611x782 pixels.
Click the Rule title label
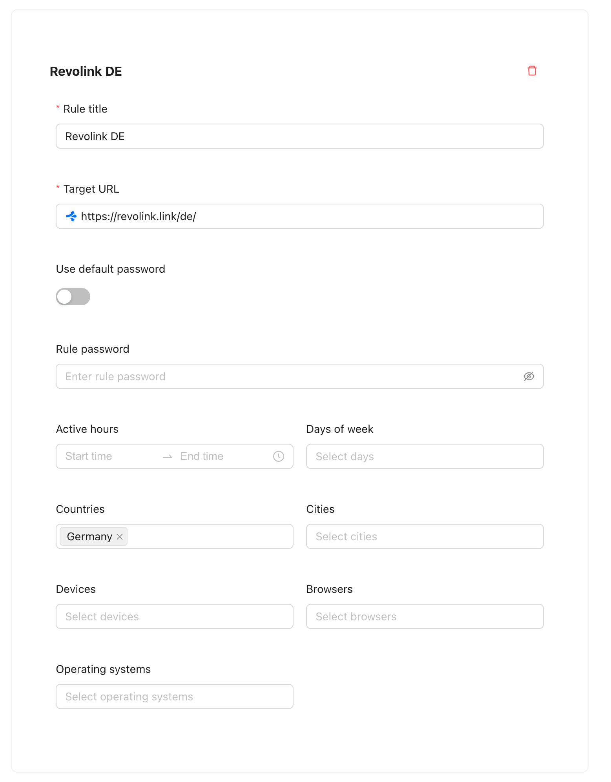[85, 109]
